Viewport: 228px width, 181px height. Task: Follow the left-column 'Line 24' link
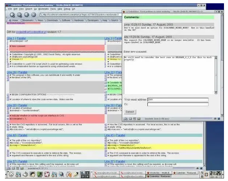coord(11,72)
